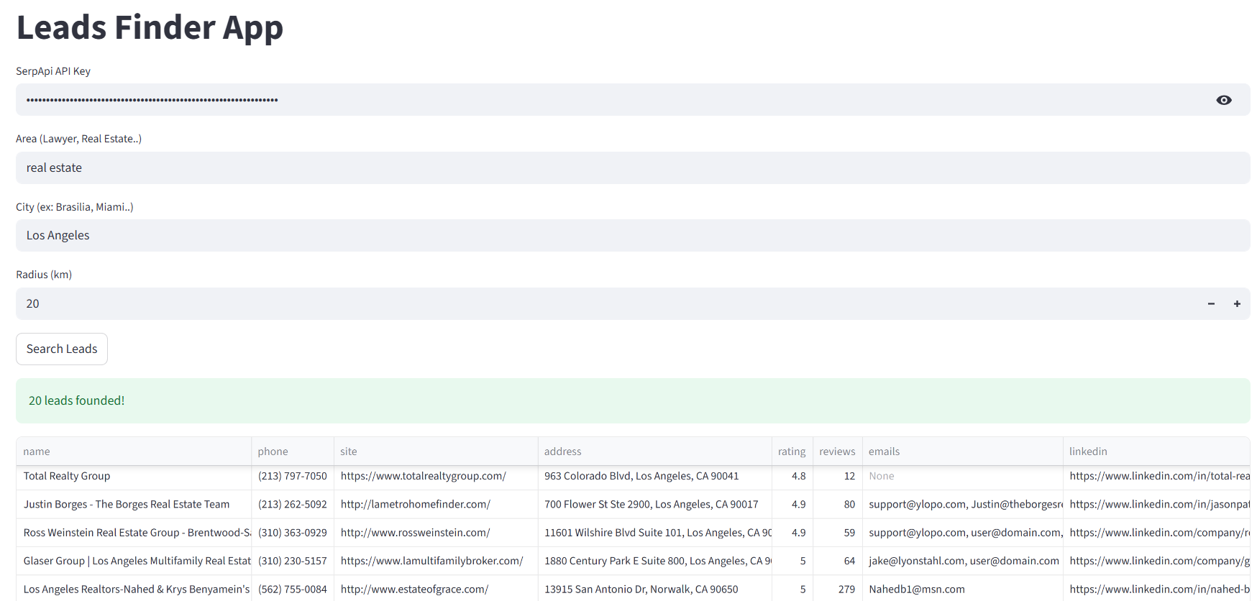Sort table by the site column header

pyautogui.click(x=436, y=451)
